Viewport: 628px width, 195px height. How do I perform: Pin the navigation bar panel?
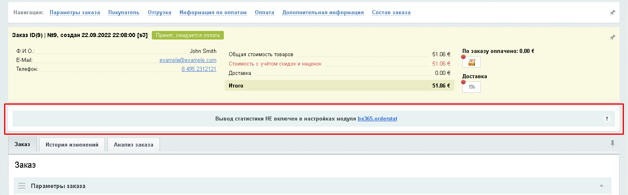point(612,13)
